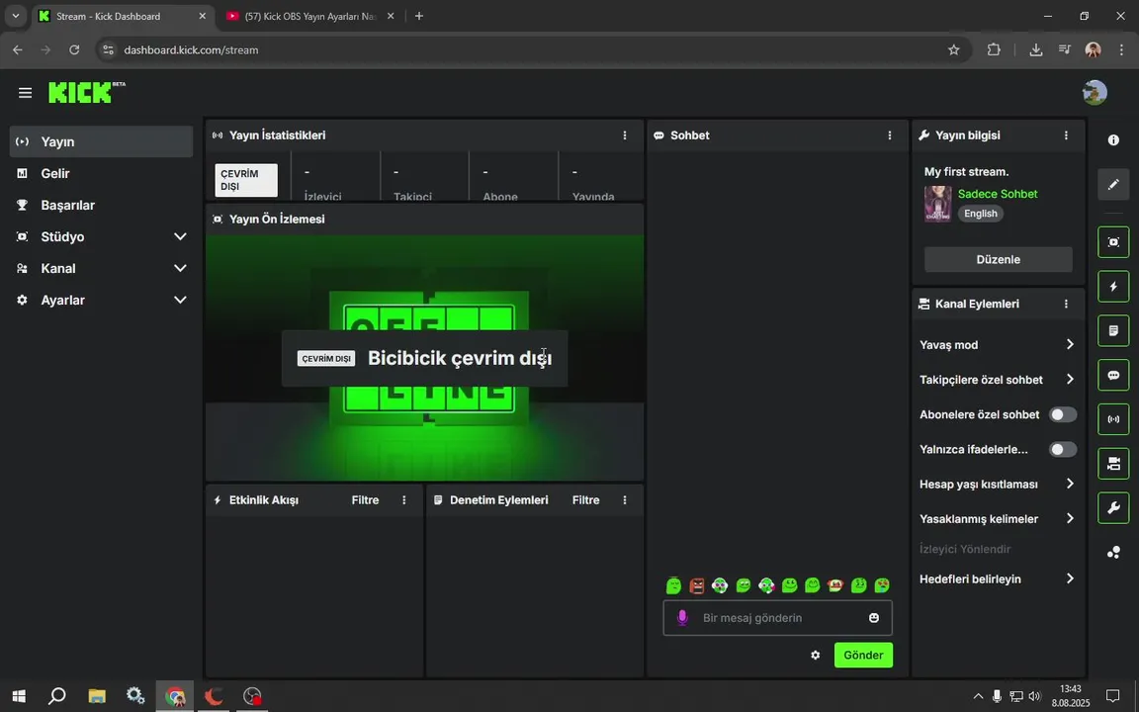Click the Kick logo

86,92
